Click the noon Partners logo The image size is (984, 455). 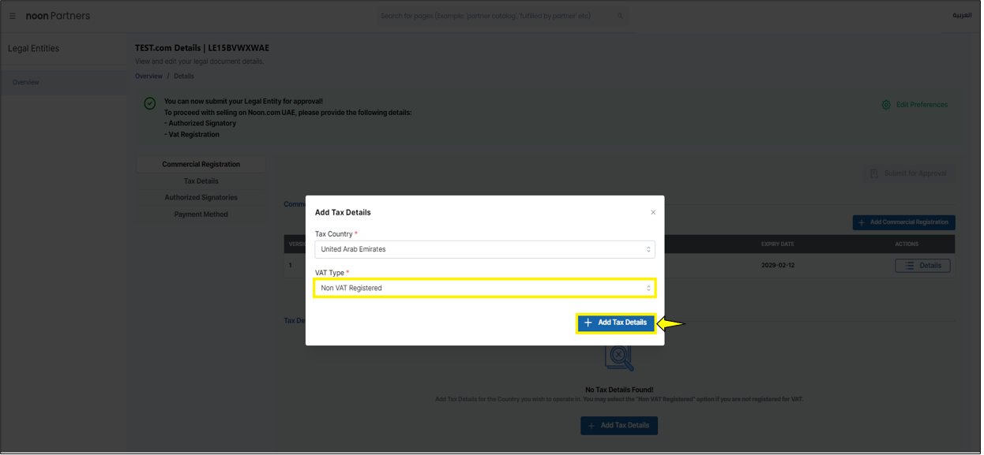click(58, 16)
